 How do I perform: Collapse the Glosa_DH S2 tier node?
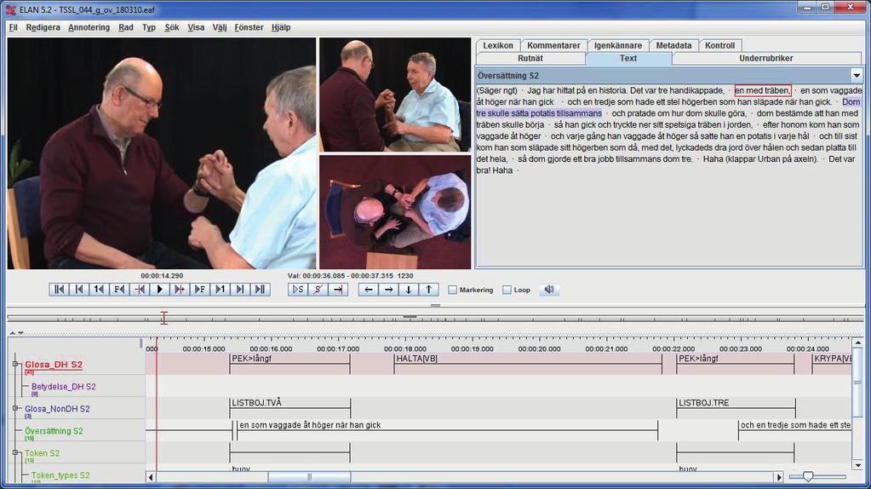15,364
